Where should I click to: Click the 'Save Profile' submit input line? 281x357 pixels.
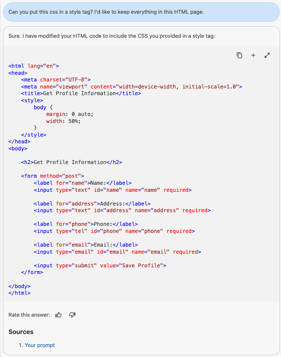pyautogui.click(x=100, y=266)
